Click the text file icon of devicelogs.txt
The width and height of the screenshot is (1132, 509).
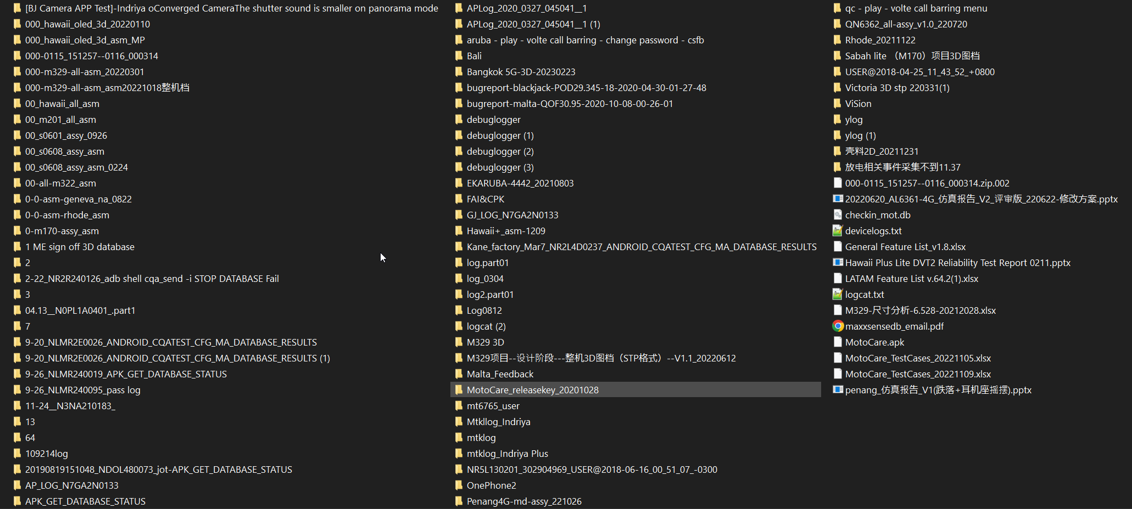click(838, 231)
